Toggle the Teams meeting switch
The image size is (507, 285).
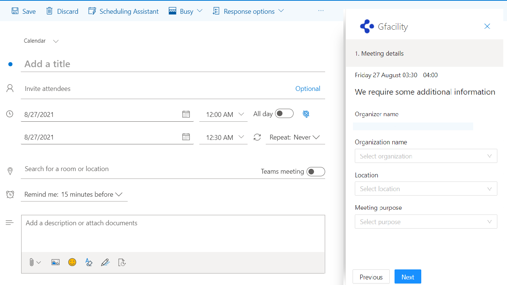[316, 171]
